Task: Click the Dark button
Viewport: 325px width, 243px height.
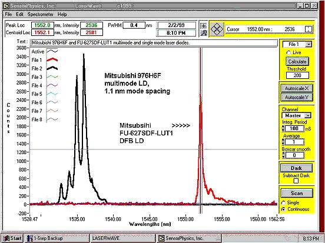Action: [296, 168]
